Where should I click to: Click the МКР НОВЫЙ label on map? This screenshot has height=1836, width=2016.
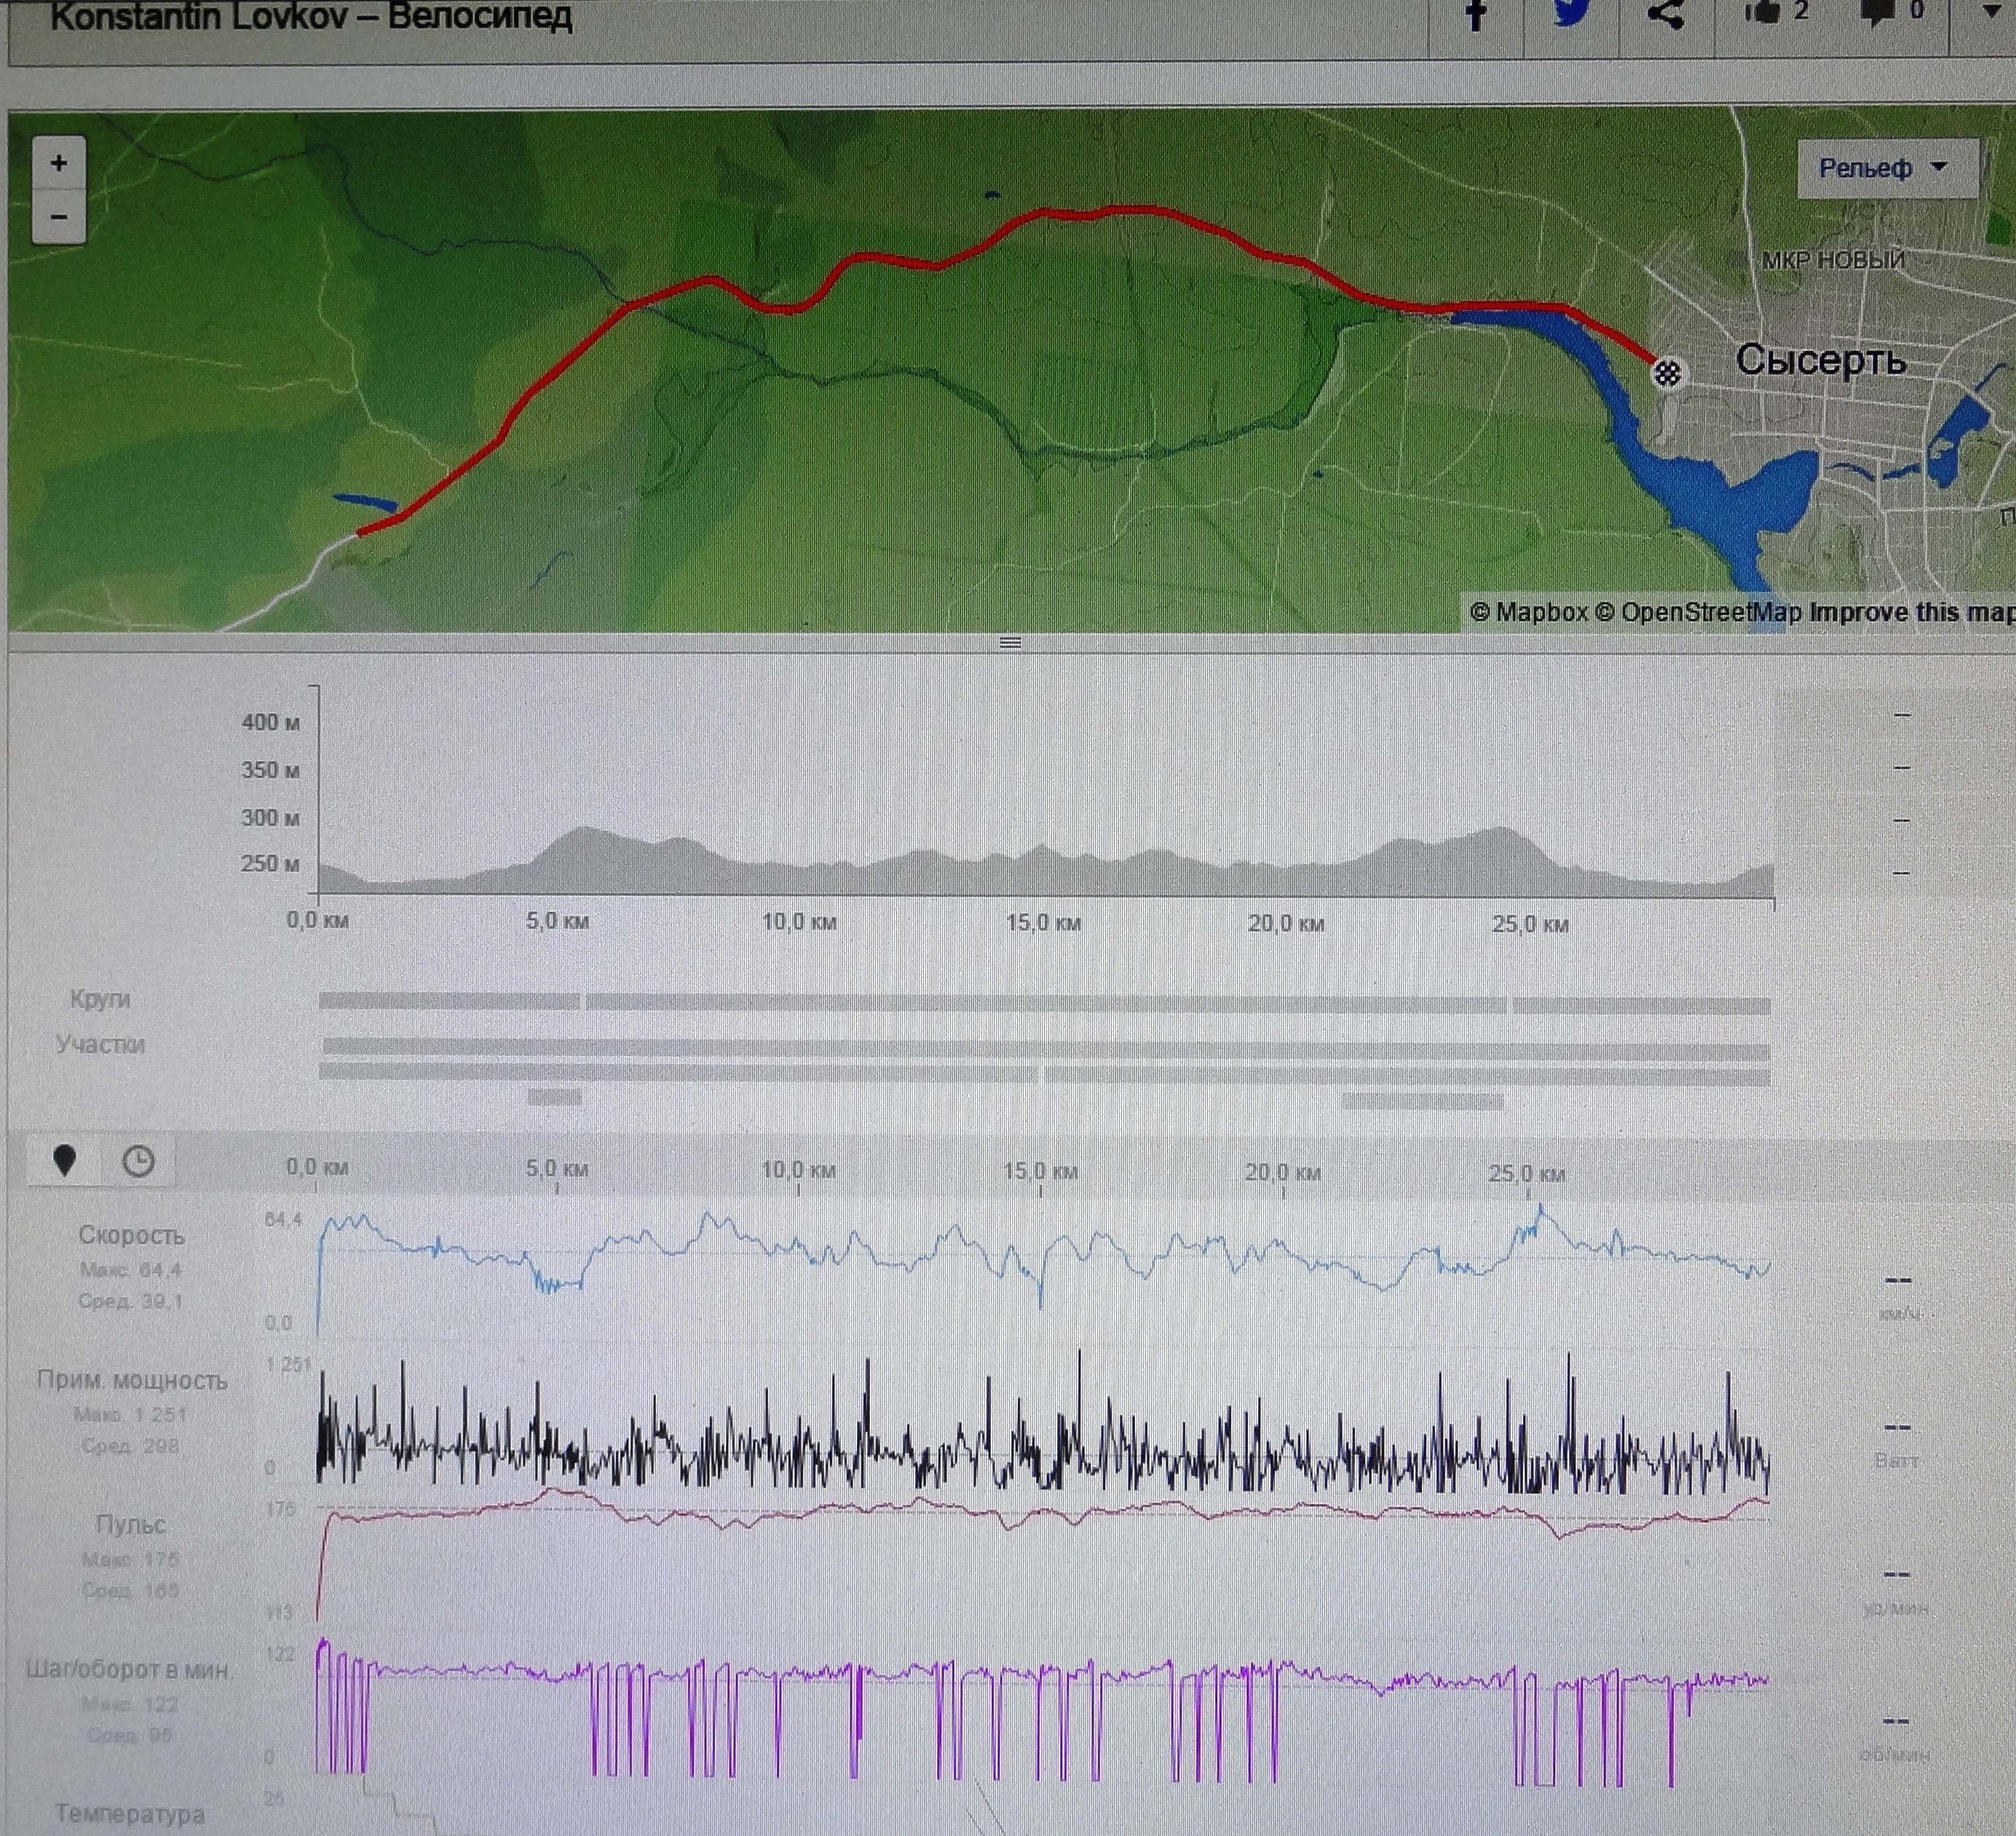[x=1833, y=260]
